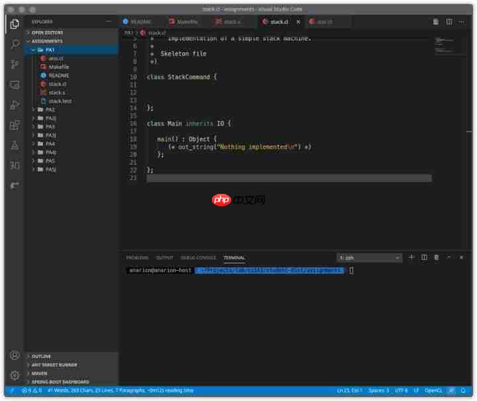Kill the terminal with the trash icon
Viewport: 477px width, 401px height.
click(437, 257)
